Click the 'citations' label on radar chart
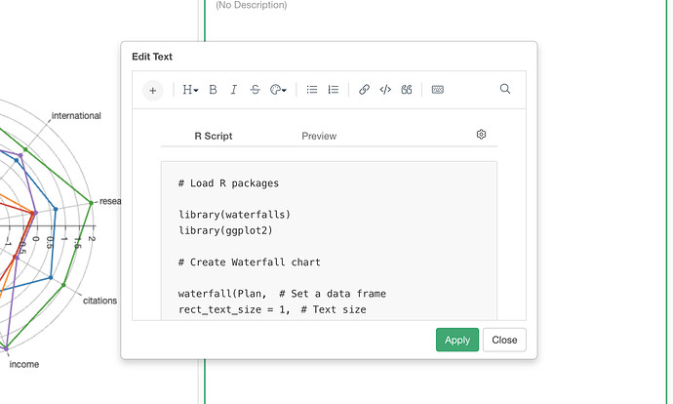The height and width of the screenshot is (404, 673). click(x=99, y=301)
